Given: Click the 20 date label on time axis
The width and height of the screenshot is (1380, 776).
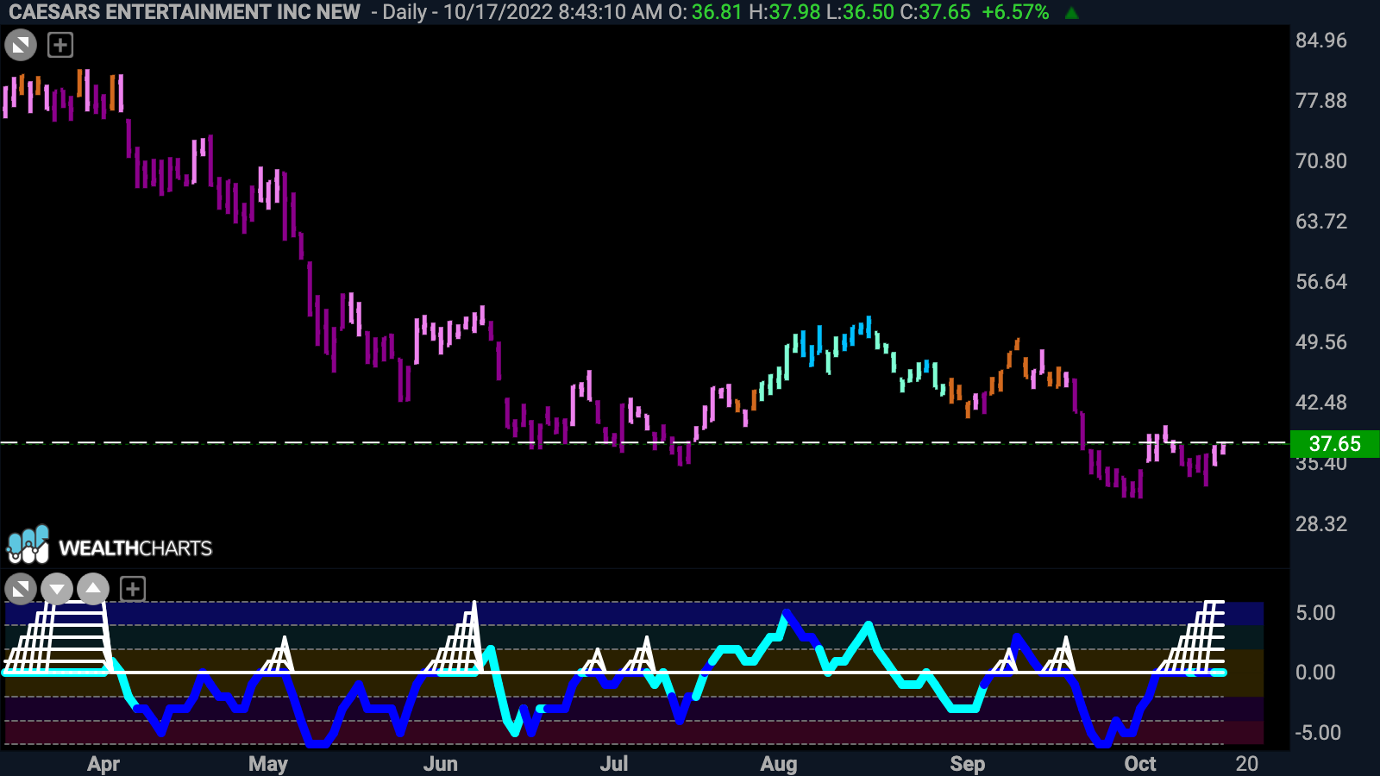Looking at the screenshot, I should click(1247, 764).
